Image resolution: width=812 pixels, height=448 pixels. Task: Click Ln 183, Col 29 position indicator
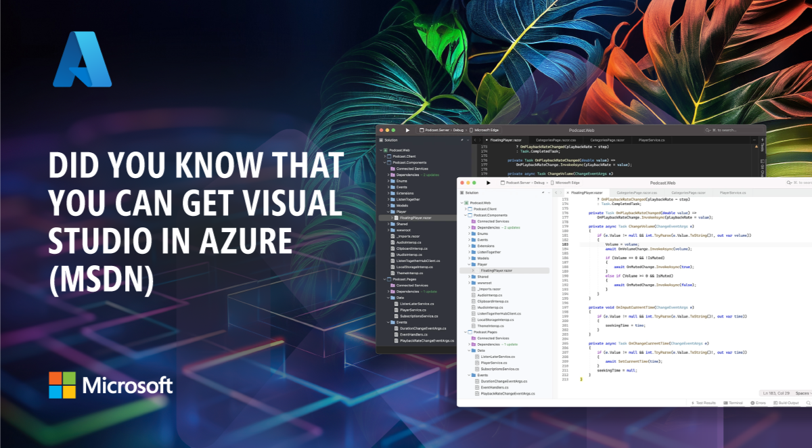(776, 393)
